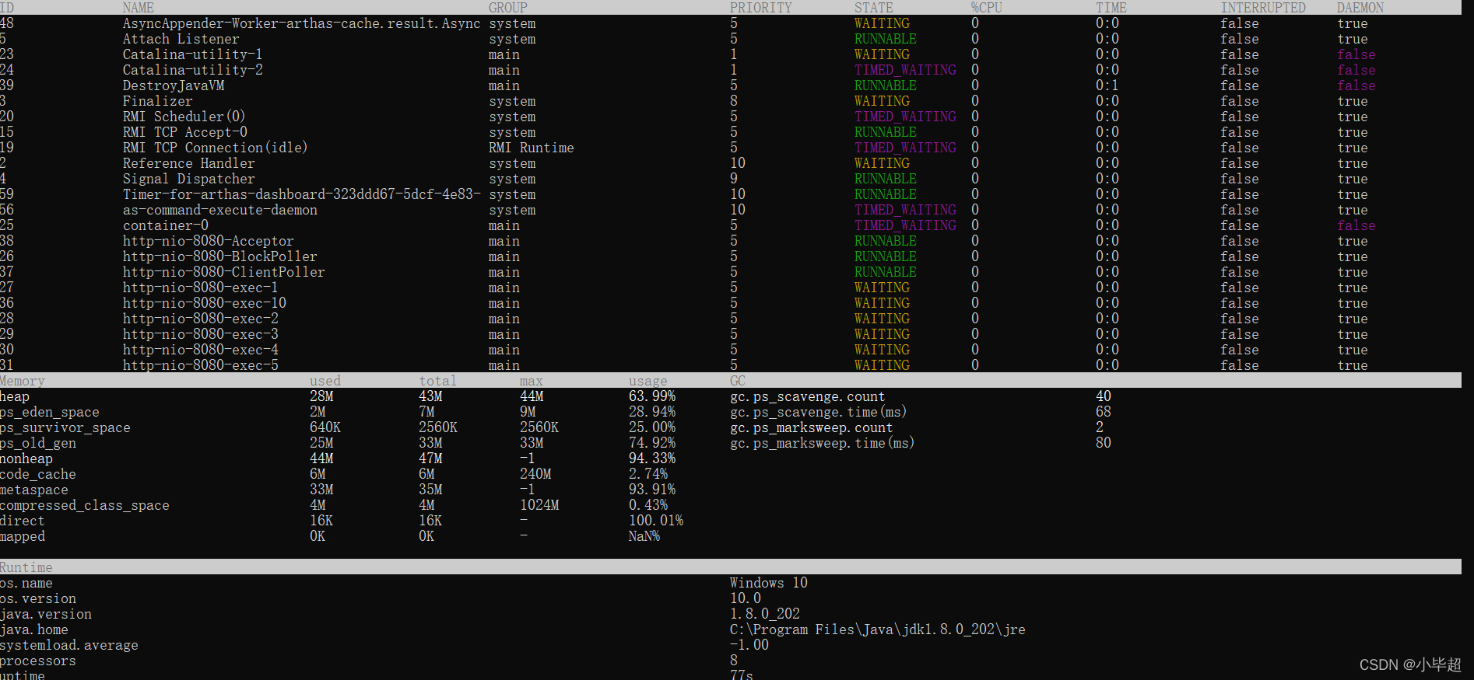Click the 'RMI Runtime' group value
Viewport: 1474px width, 680px height.
click(532, 148)
